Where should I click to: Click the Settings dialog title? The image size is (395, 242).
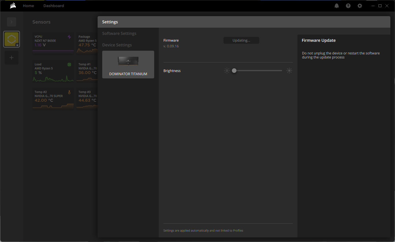click(x=110, y=22)
